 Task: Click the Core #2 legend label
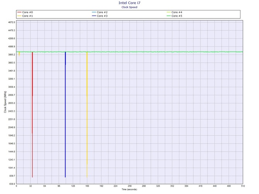[102, 12]
